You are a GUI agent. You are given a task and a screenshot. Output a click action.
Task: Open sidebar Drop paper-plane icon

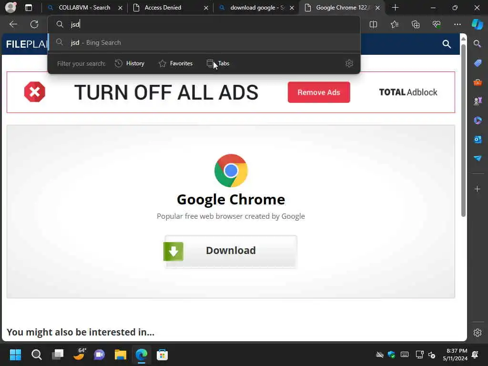coord(478,158)
